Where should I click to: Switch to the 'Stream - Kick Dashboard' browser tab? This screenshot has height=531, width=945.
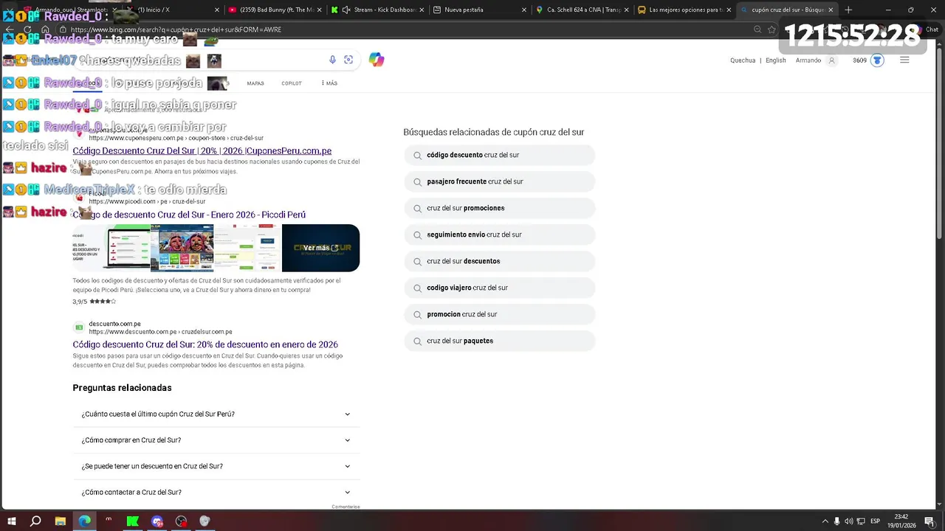coord(376,10)
